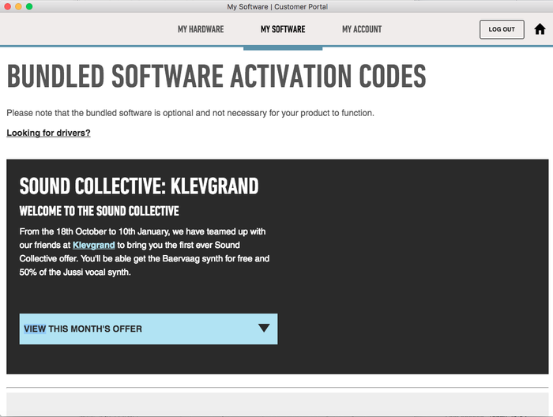Screen dimensions: 553x417
Task: Close the window with the red button
Action: (7, 6)
